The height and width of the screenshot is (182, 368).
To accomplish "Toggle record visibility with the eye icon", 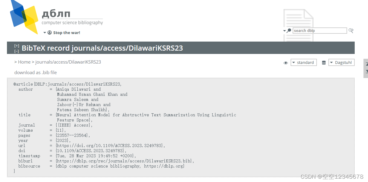I will [285, 63].
